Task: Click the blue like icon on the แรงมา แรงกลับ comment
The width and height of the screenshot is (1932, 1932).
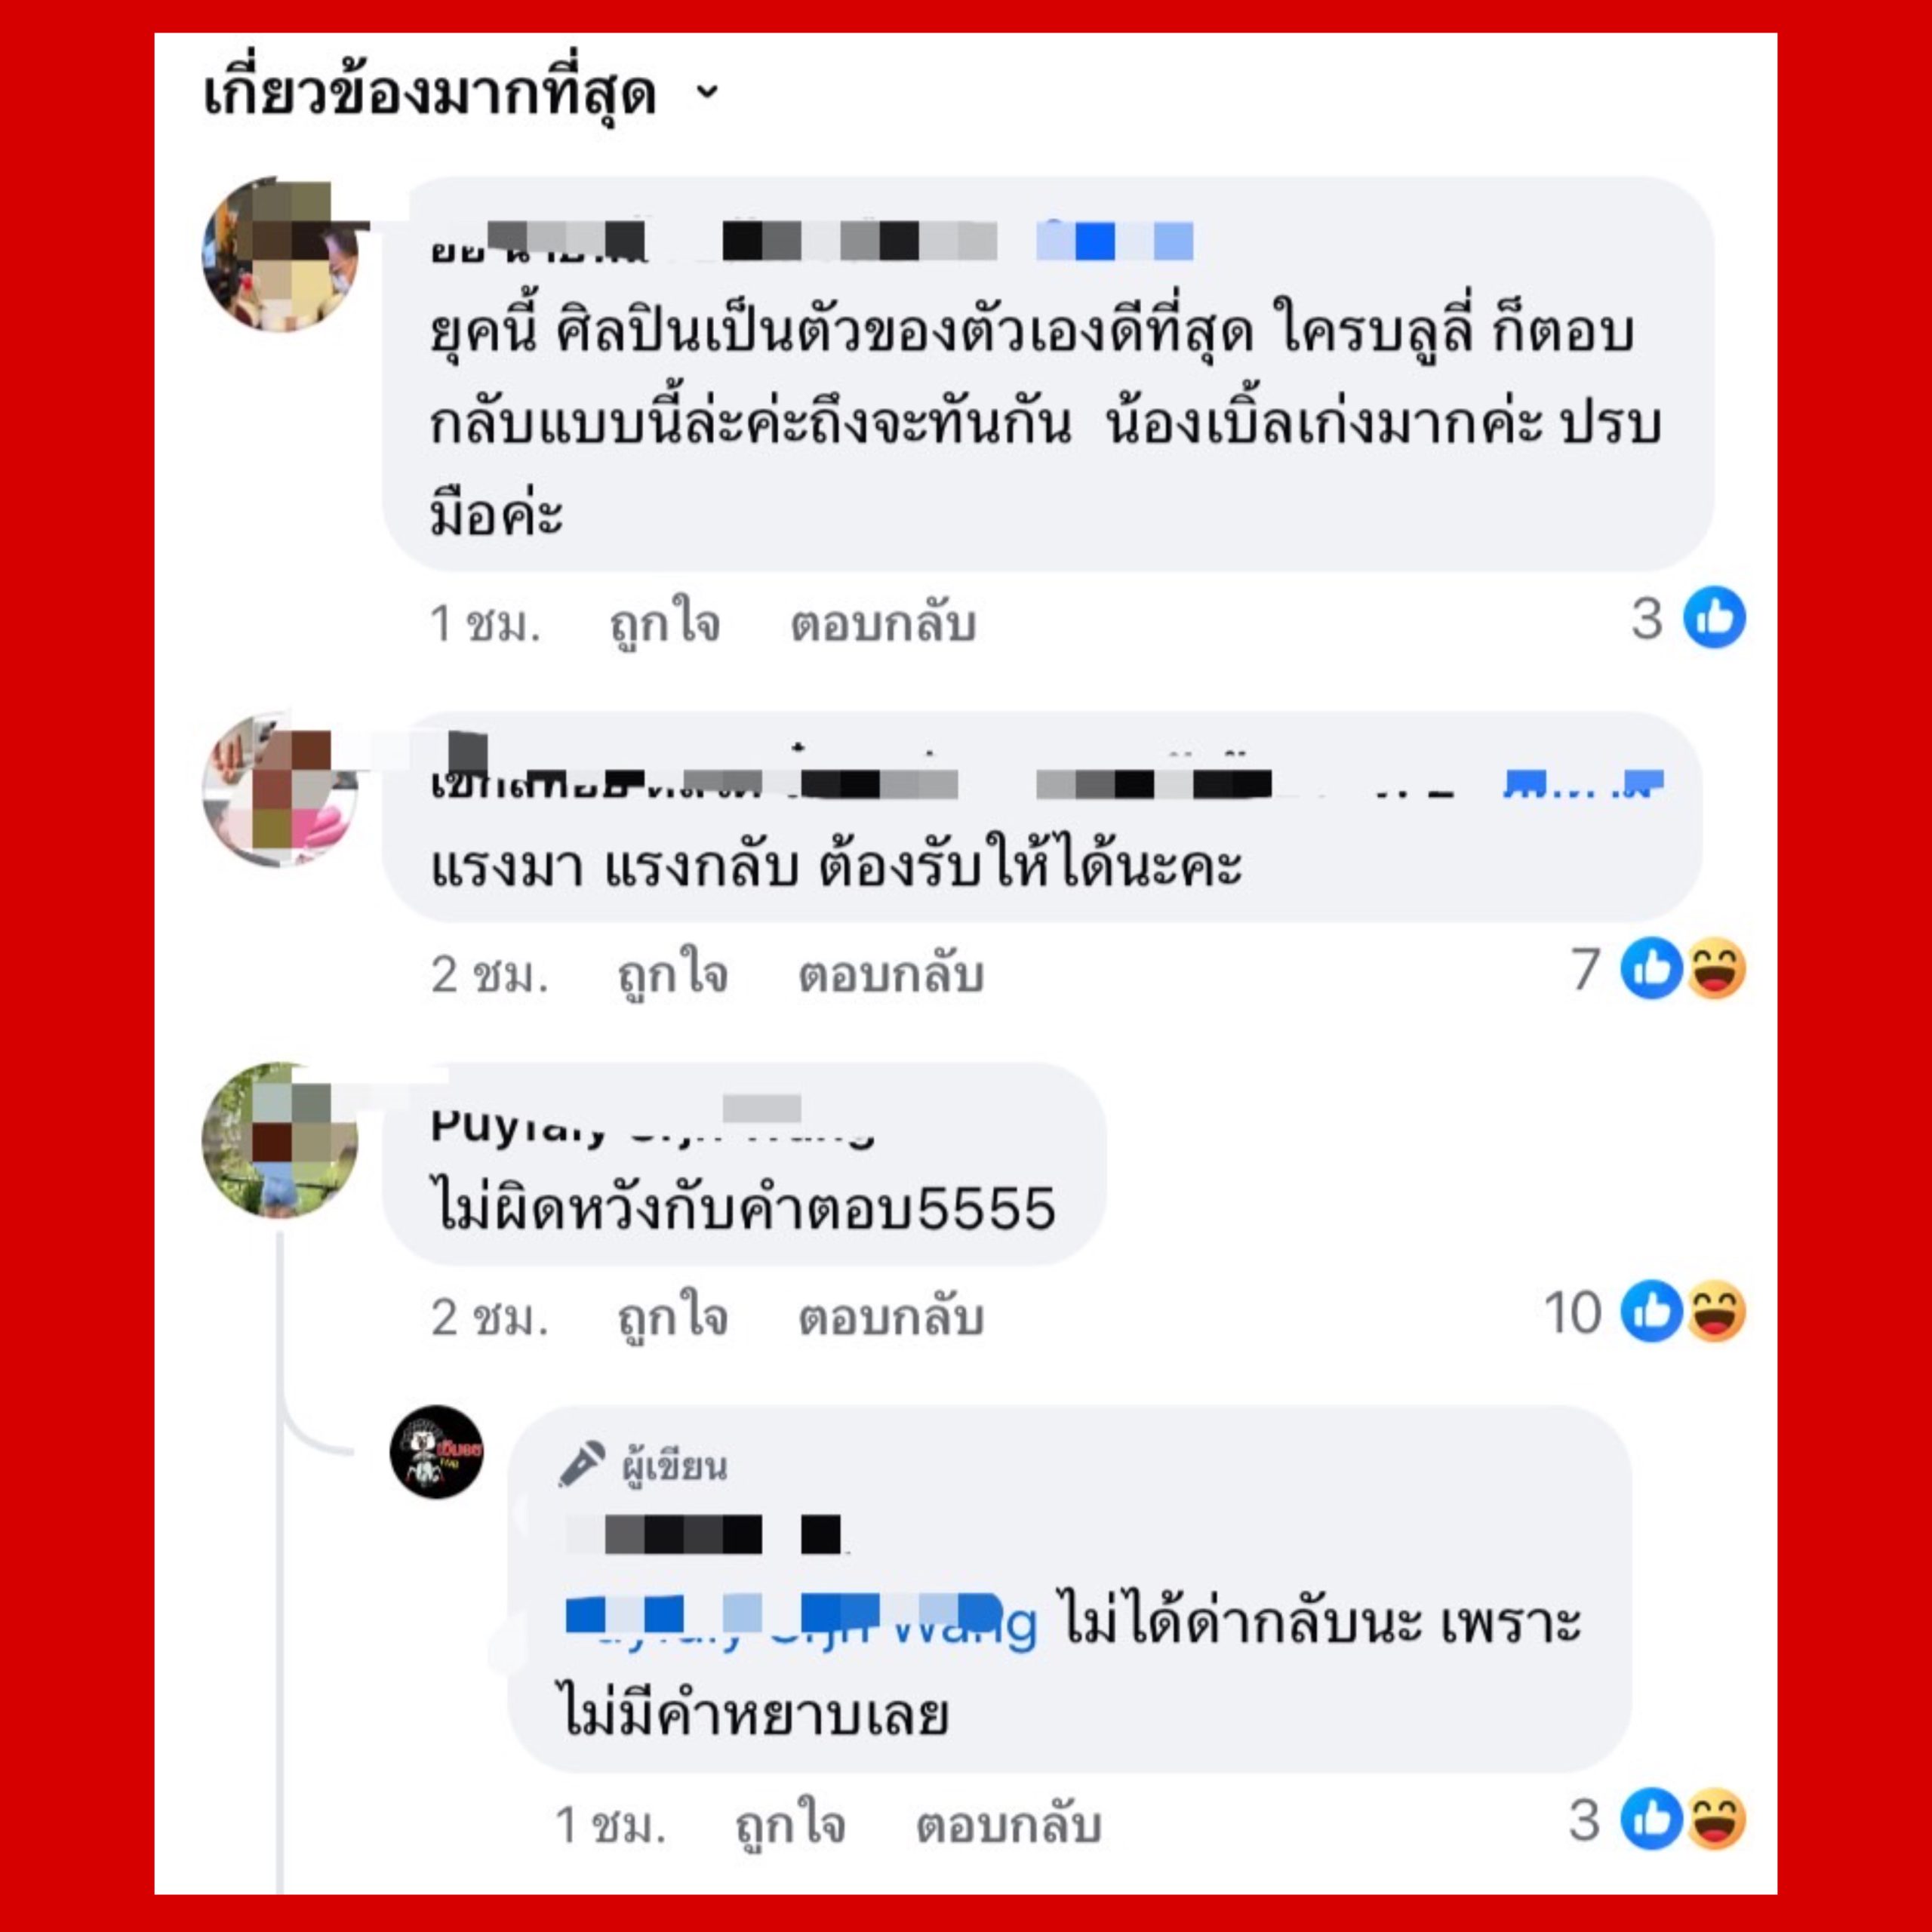Action: 1651,968
